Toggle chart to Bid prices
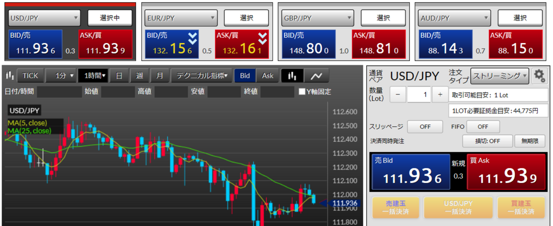 (x=245, y=76)
